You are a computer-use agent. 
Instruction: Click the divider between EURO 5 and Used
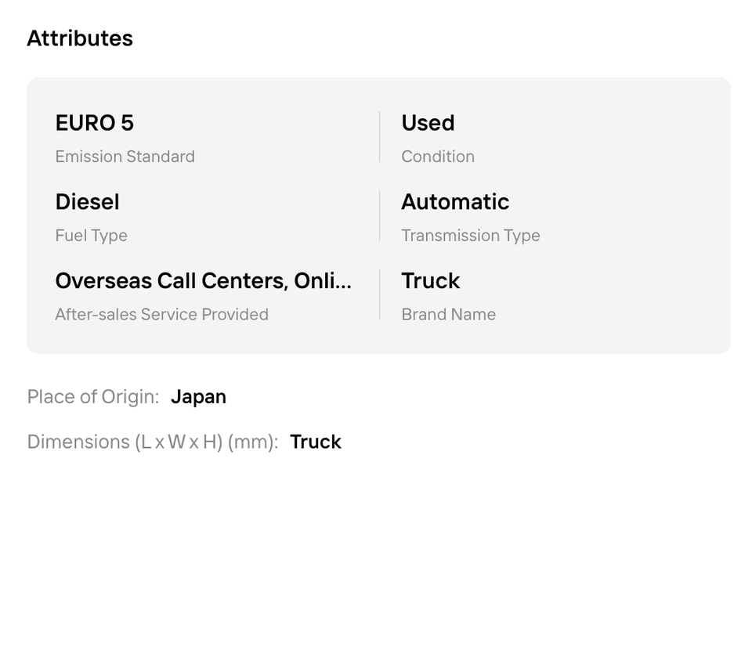tap(379, 137)
